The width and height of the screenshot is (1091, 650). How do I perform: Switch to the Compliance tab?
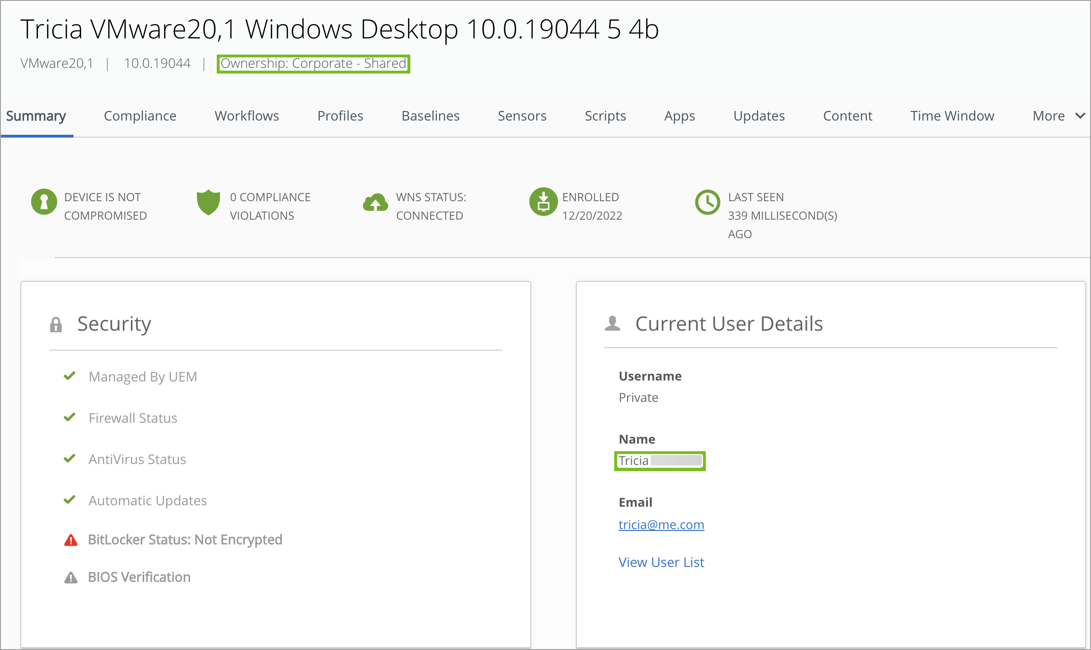pyautogui.click(x=140, y=116)
